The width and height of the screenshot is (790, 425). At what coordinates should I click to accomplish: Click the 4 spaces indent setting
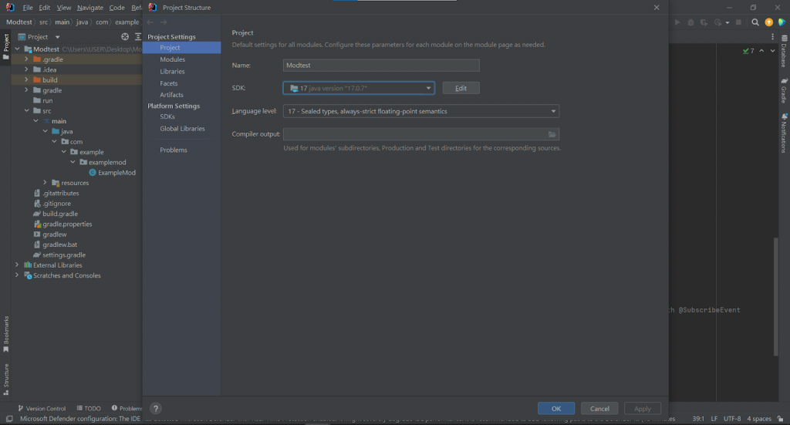click(759, 419)
